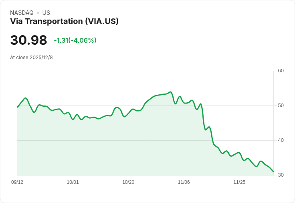Click the 11/25 date on the x-axis
This screenshot has width=295, height=203.
(x=239, y=182)
